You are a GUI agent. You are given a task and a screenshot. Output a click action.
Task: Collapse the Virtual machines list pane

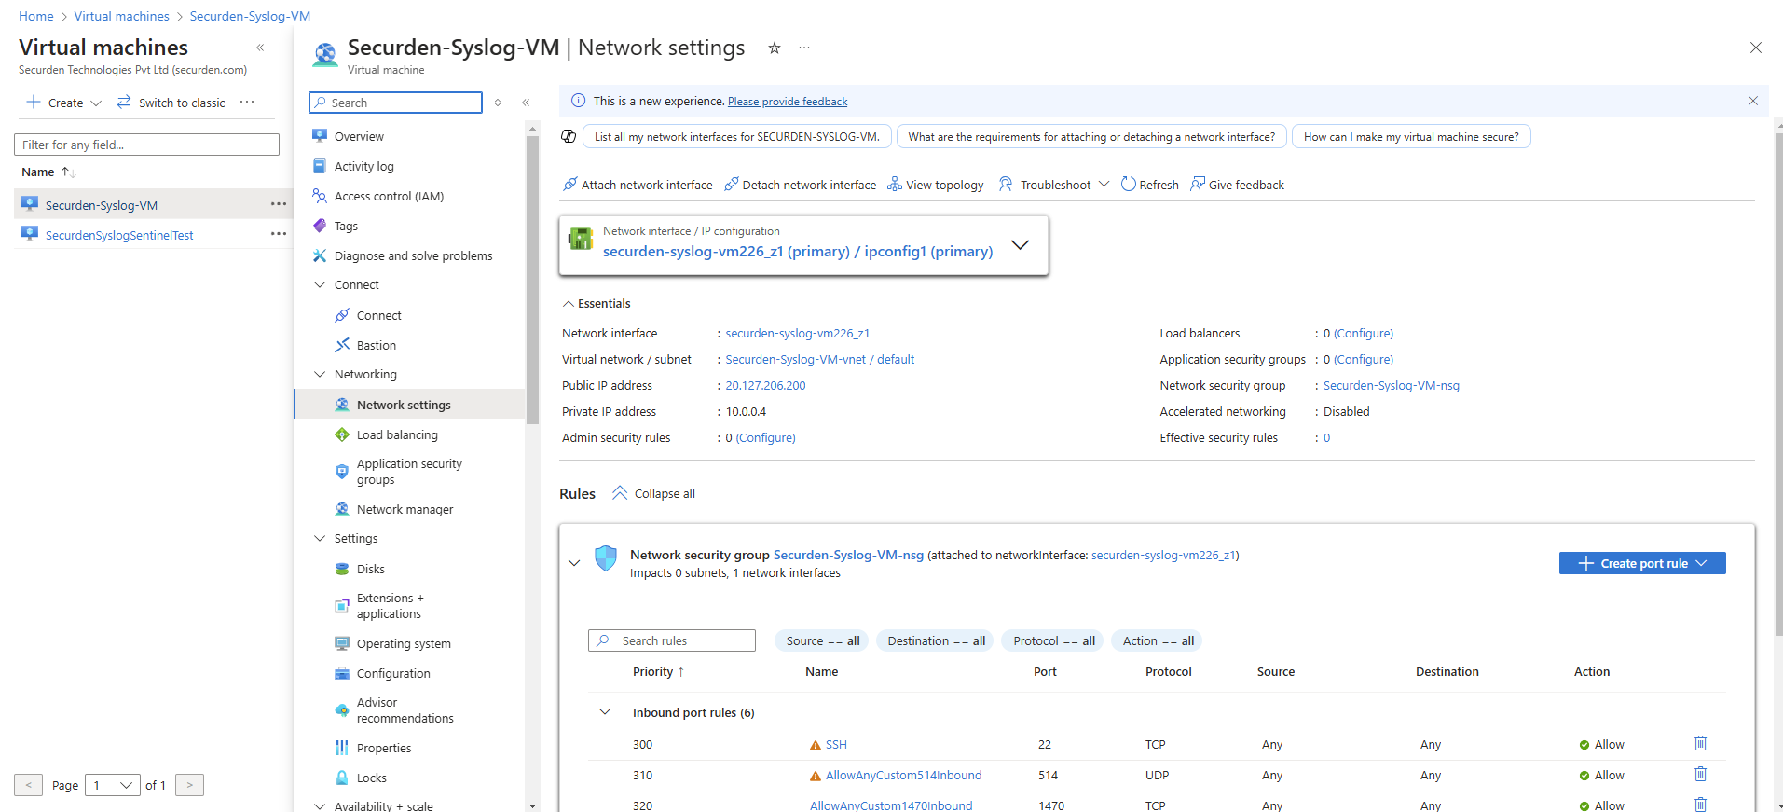pyautogui.click(x=260, y=48)
